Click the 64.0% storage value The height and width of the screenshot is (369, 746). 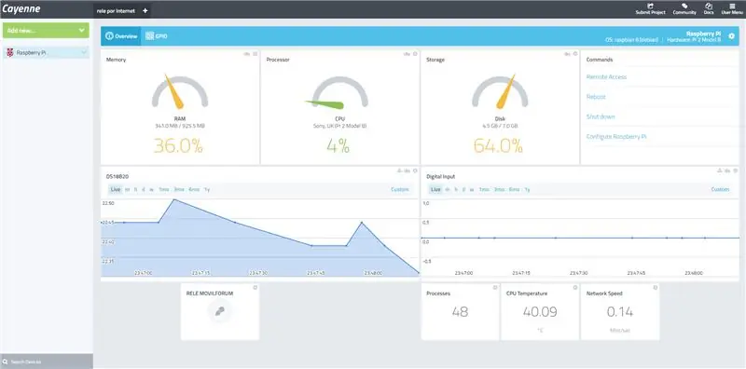[498, 146]
